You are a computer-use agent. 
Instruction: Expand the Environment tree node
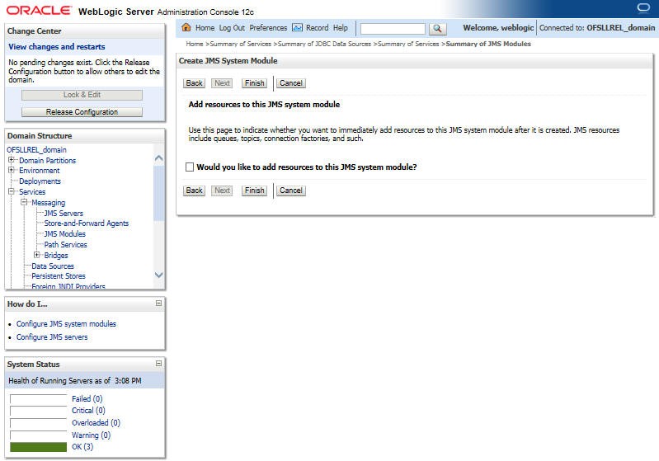12,170
